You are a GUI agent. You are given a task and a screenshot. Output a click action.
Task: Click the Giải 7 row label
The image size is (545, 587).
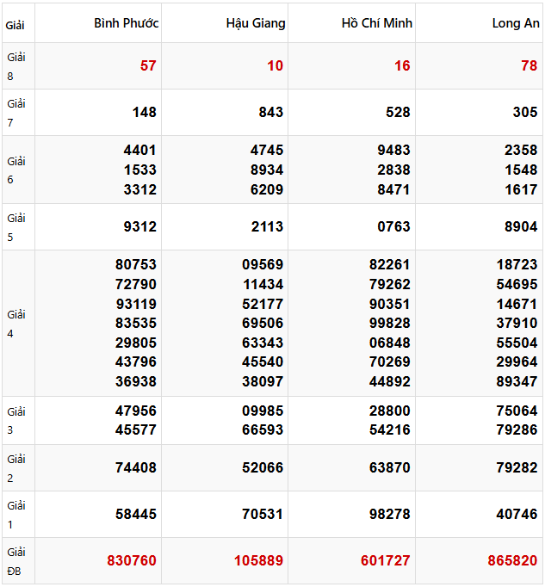[x=16, y=113]
